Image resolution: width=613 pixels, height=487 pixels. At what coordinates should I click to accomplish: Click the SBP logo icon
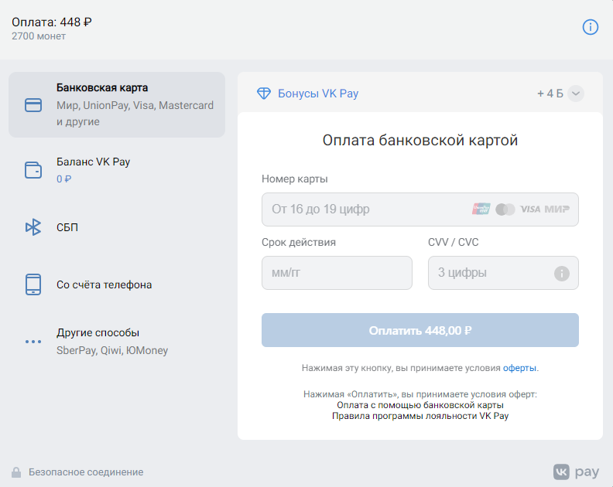[33, 227]
